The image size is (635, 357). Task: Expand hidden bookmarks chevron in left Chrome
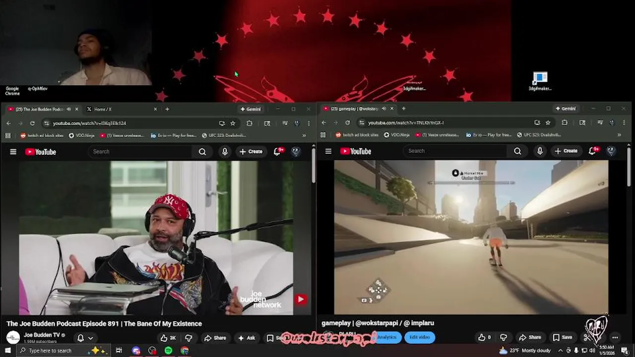pos(304,135)
